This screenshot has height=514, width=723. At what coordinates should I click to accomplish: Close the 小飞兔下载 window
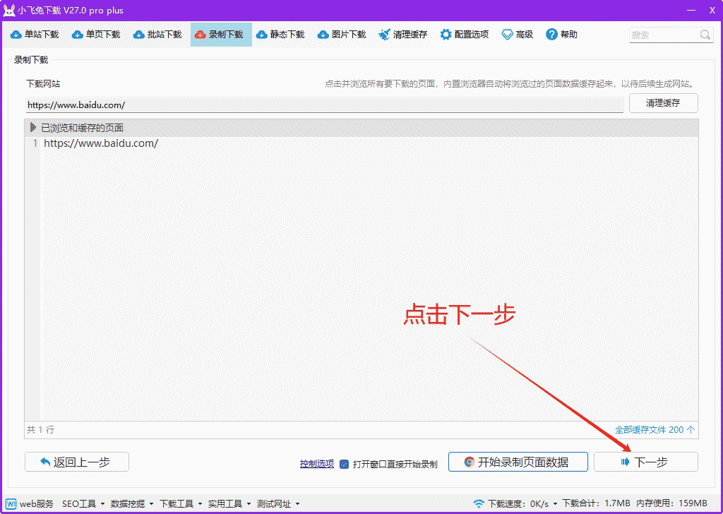point(712,10)
